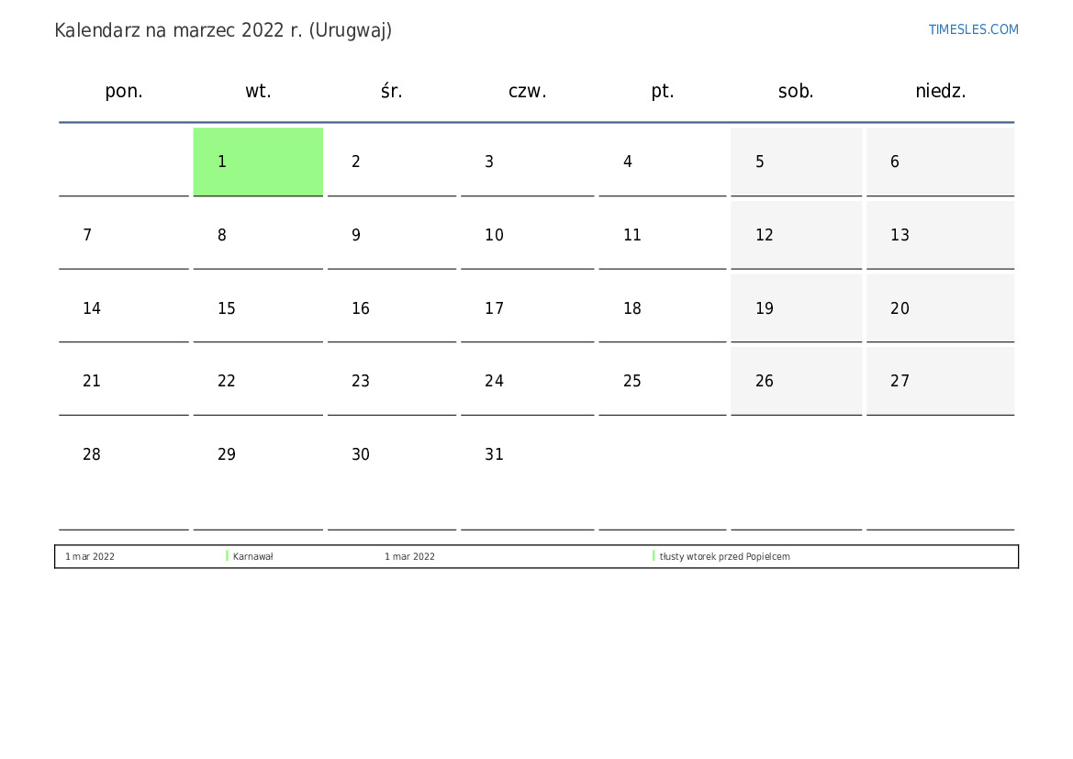Screen dimensions: 1073x759
Task: Click green marker beside tłusty wtorek
Action: click(x=654, y=556)
